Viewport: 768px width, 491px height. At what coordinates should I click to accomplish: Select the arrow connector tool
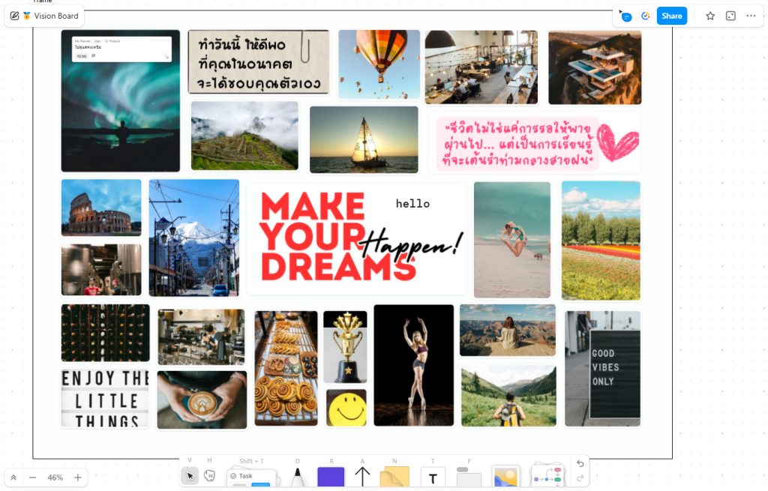pyautogui.click(x=362, y=476)
